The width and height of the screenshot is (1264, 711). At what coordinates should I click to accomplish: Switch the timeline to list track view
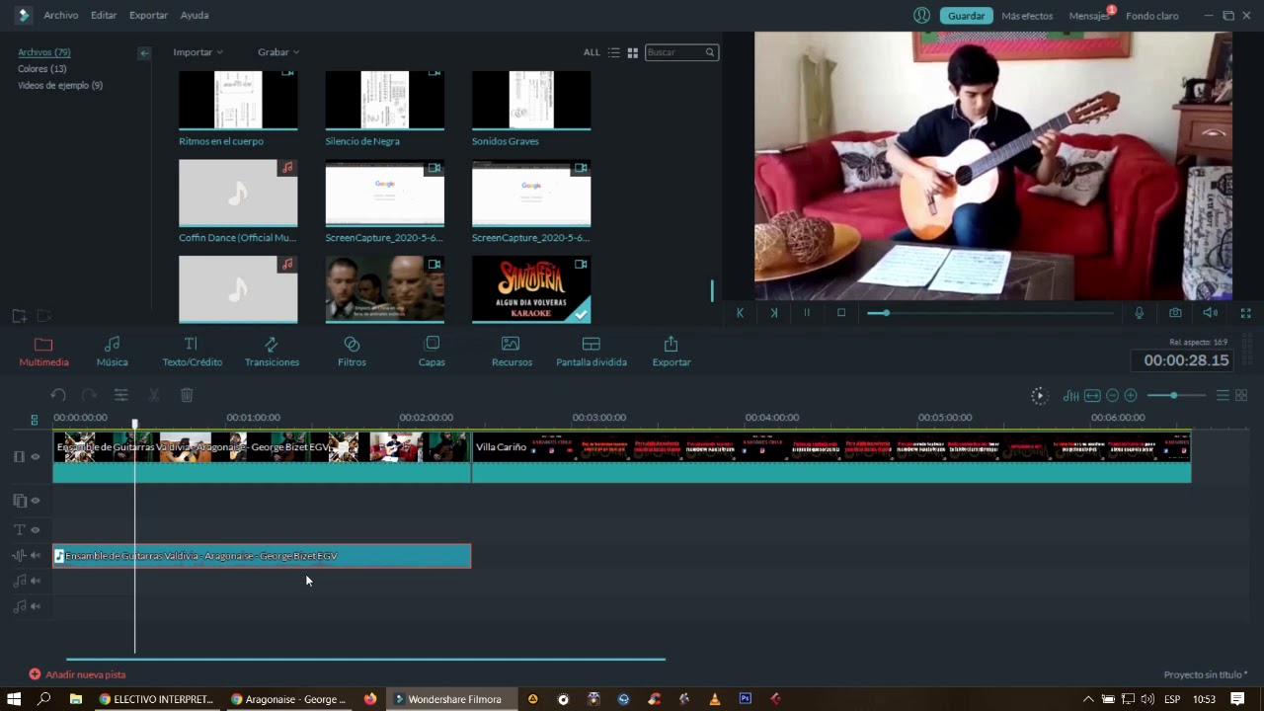click(x=1223, y=395)
